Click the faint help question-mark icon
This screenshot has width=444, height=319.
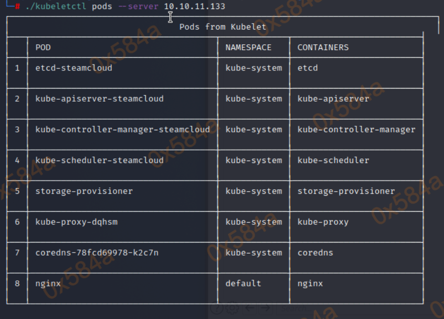click(217, 308)
